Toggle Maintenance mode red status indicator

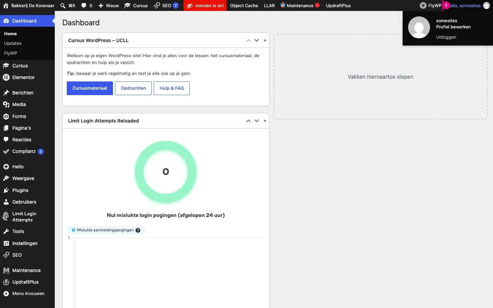(317, 5)
